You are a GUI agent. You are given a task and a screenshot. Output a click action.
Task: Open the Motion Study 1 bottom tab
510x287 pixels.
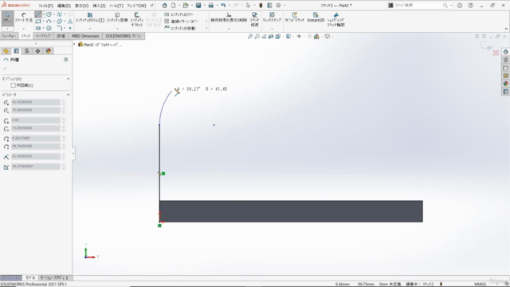pyautogui.click(x=54, y=278)
